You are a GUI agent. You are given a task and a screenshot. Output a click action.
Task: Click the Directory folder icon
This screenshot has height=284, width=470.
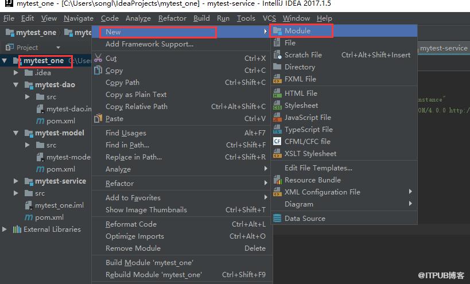(277, 67)
